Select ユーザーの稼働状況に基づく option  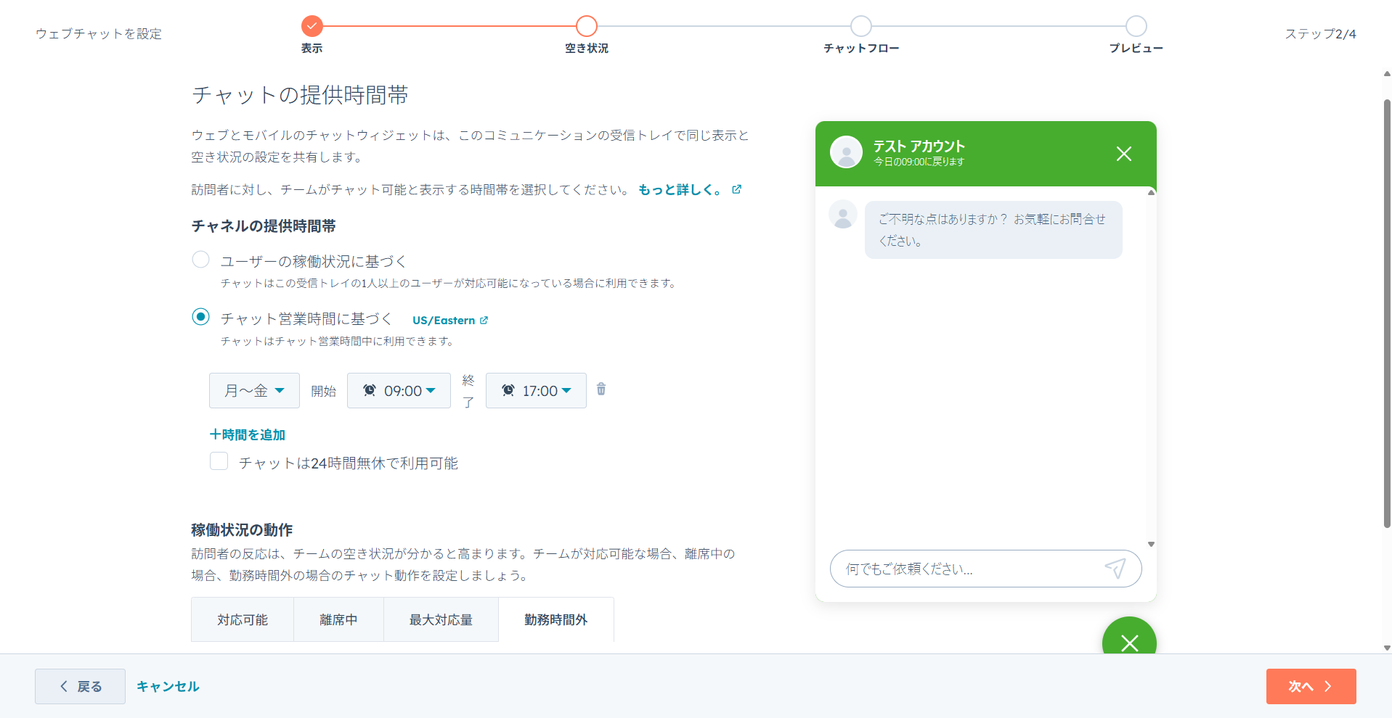point(200,259)
